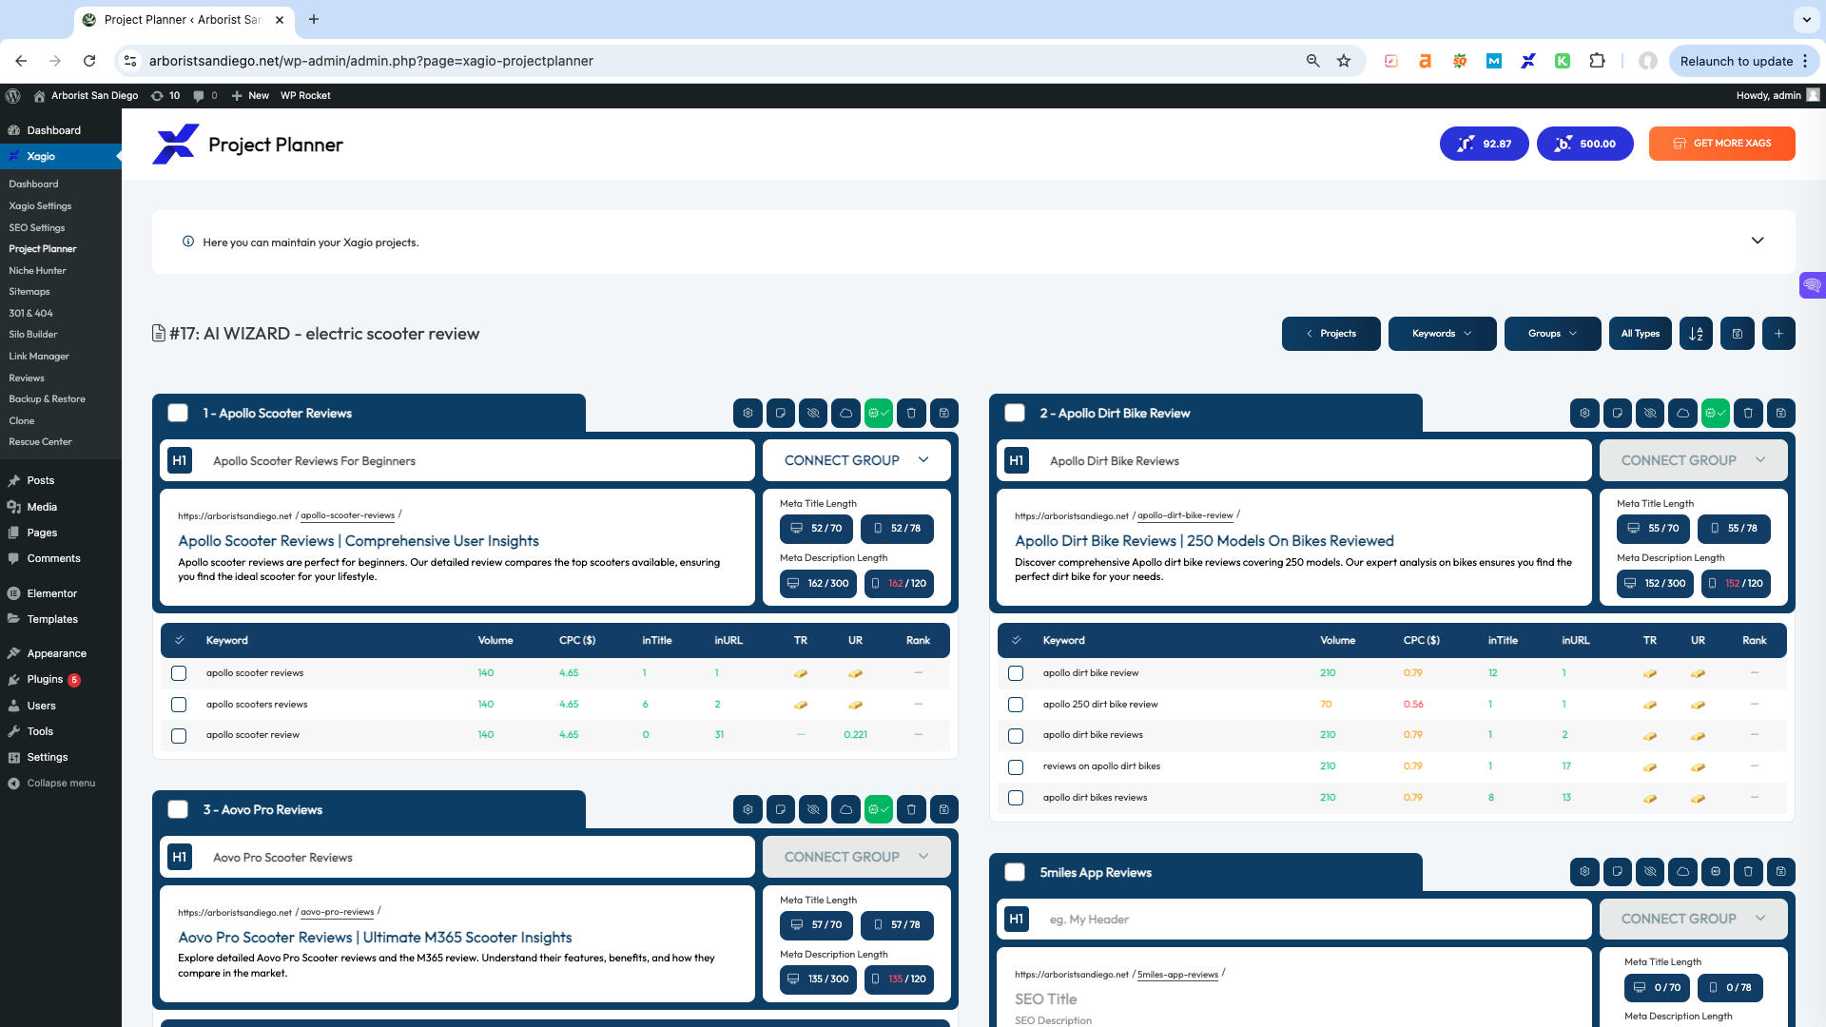1826x1027 pixels.
Task: Click green AI icon for Aovo Pro Reviews
Action: click(879, 810)
